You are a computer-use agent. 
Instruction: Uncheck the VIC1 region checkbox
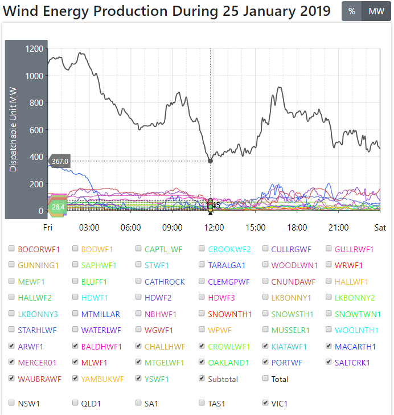(x=266, y=403)
